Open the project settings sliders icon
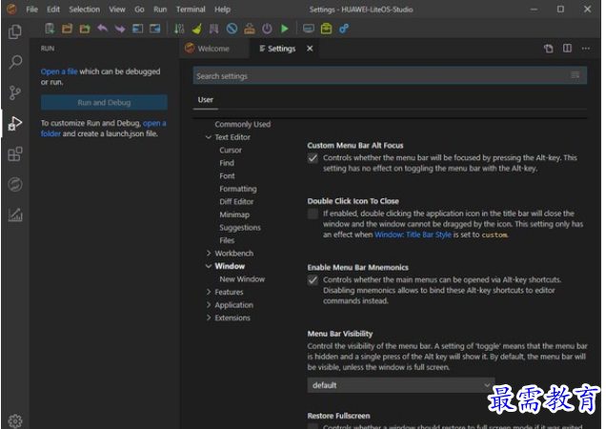Viewport: 606px width, 429px height. coord(179,29)
